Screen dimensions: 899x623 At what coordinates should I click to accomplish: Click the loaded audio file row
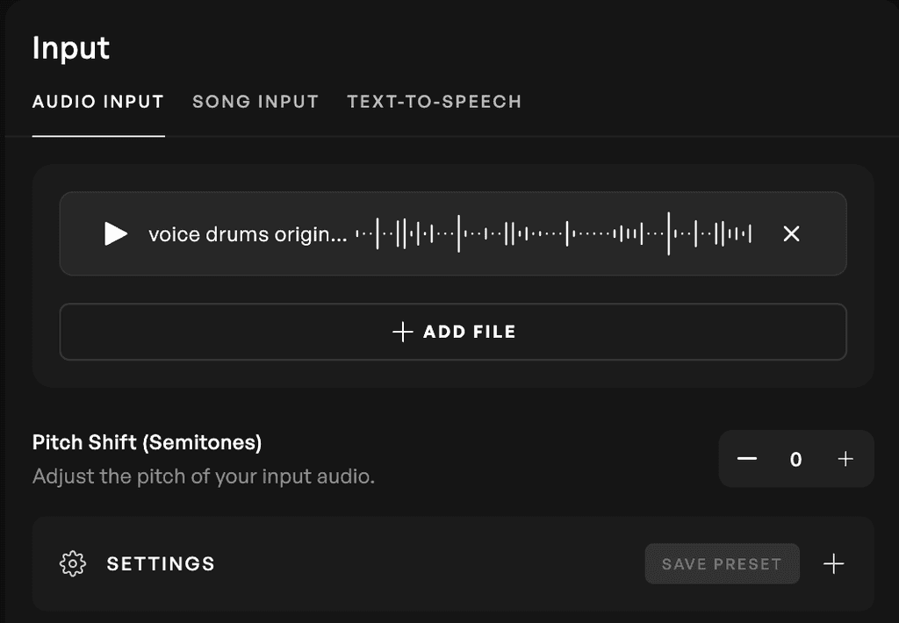453,233
